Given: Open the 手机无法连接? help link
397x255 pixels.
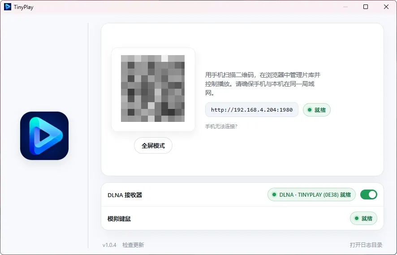Looking at the screenshot, I should [221, 126].
